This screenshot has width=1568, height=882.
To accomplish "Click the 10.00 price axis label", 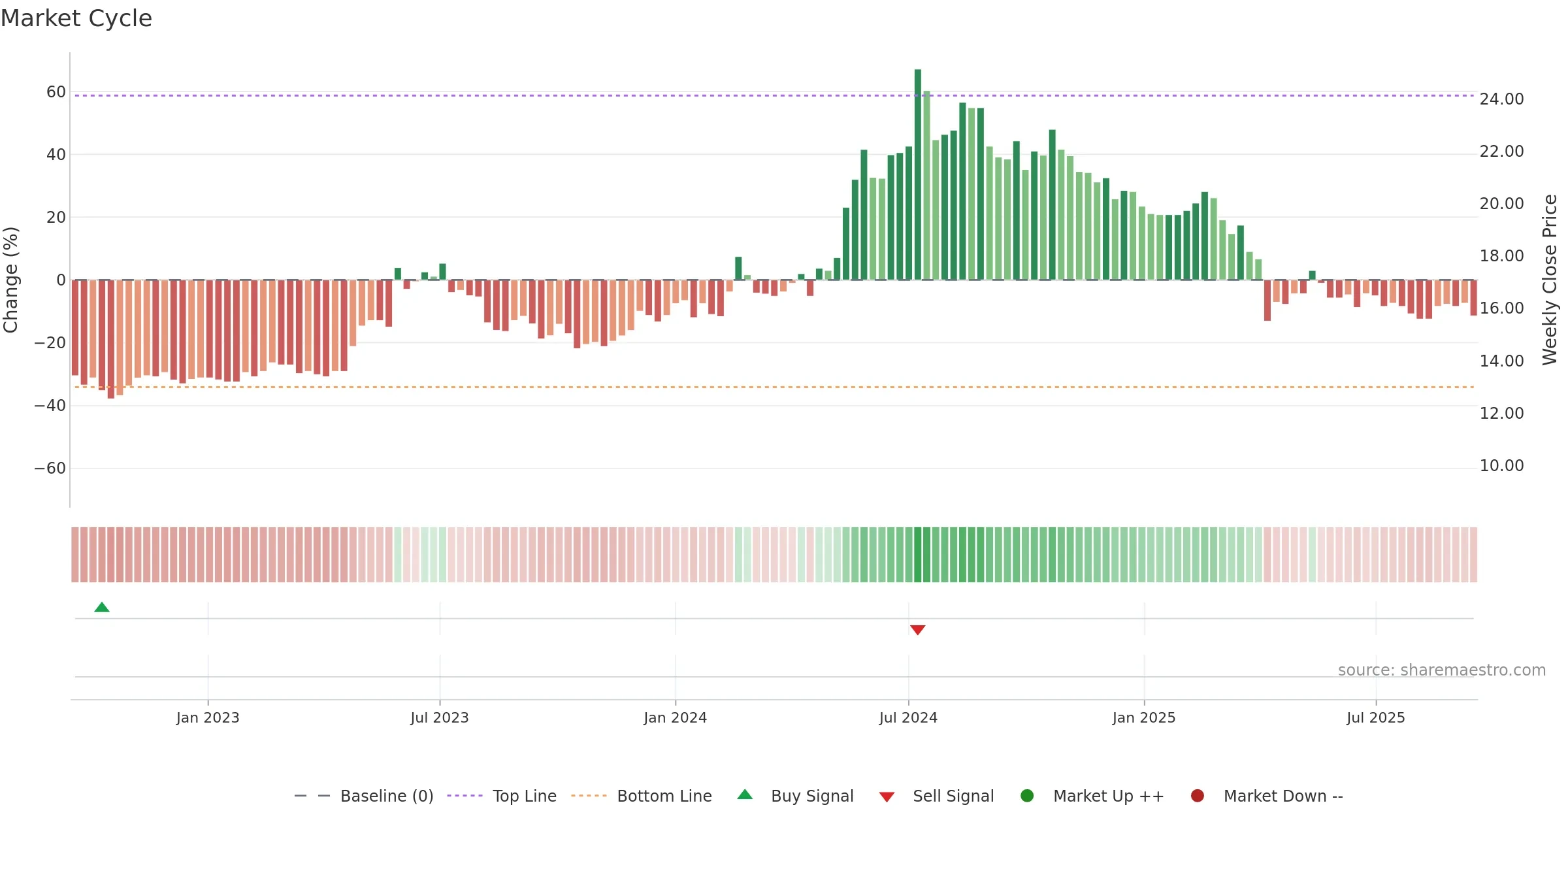I will point(1501,466).
